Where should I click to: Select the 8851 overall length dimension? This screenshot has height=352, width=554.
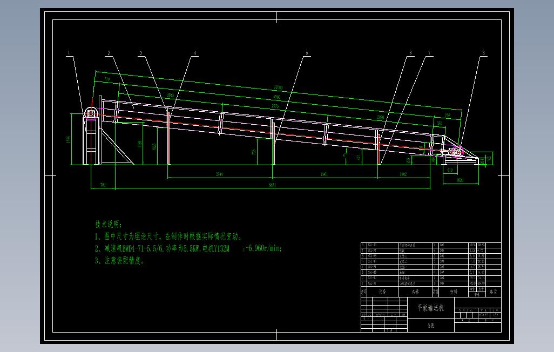pos(272,185)
